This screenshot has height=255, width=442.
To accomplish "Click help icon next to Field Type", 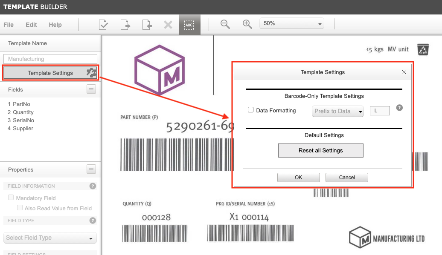I will (93, 221).
